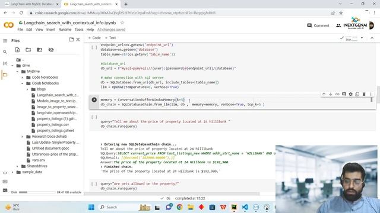
Task: Delete cell trash icon
Action: tap(364, 94)
